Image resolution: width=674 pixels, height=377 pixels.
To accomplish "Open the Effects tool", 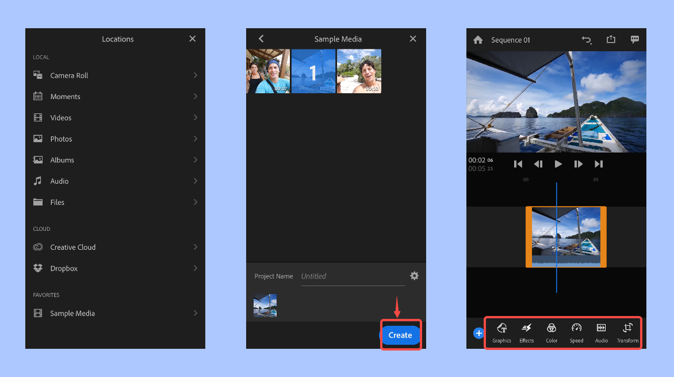I will 527,333.
